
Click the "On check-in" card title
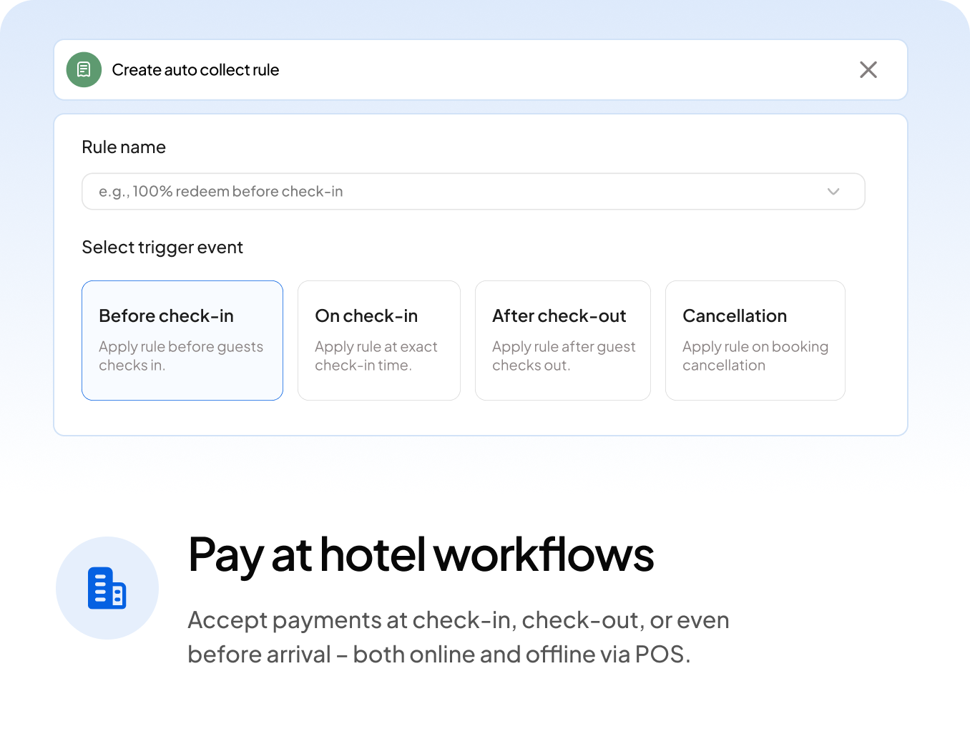tap(366, 316)
